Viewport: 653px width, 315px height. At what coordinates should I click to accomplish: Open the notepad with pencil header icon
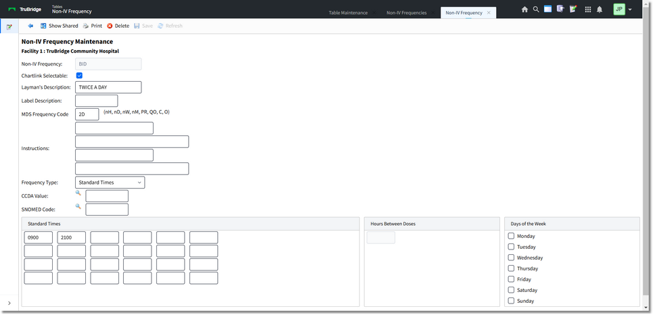pos(573,9)
